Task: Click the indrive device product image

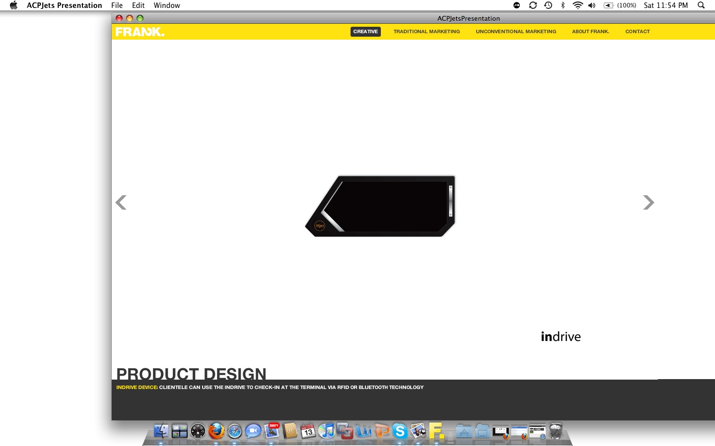Action: [380, 206]
